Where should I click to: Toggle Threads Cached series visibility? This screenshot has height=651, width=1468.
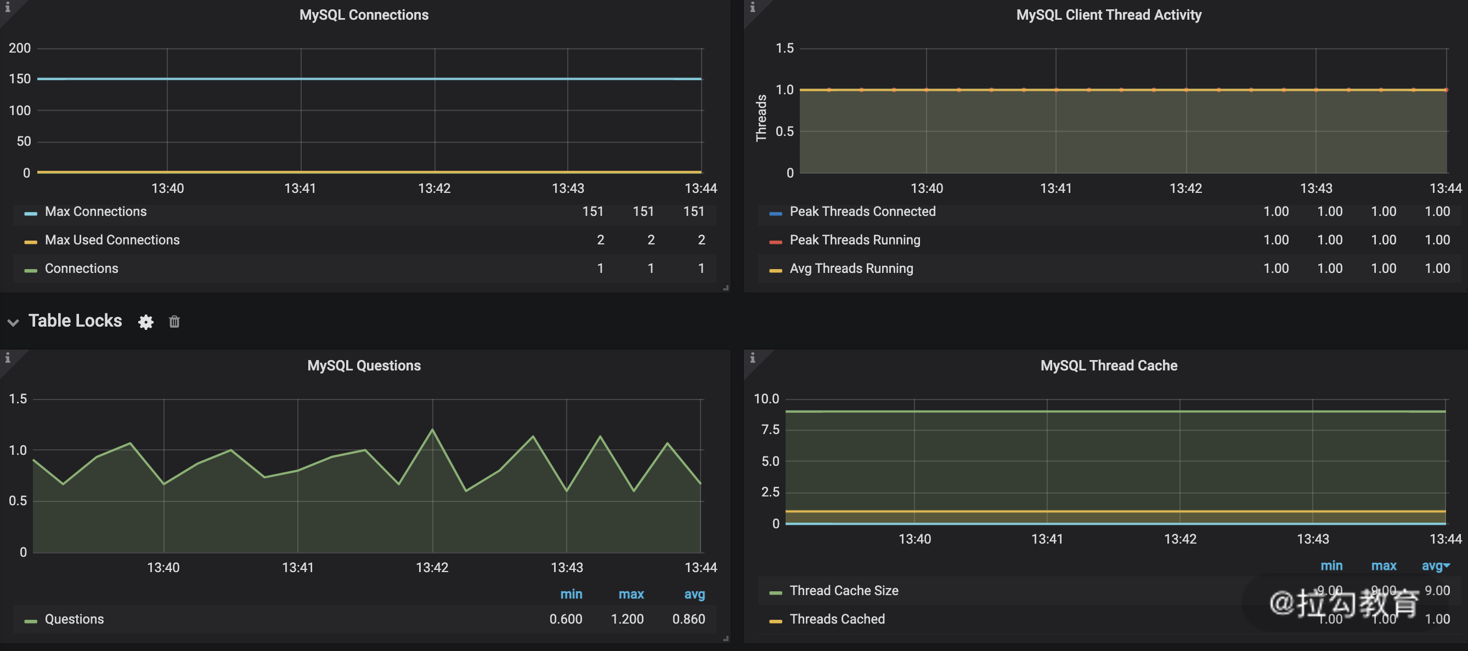[x=837, y=619]
